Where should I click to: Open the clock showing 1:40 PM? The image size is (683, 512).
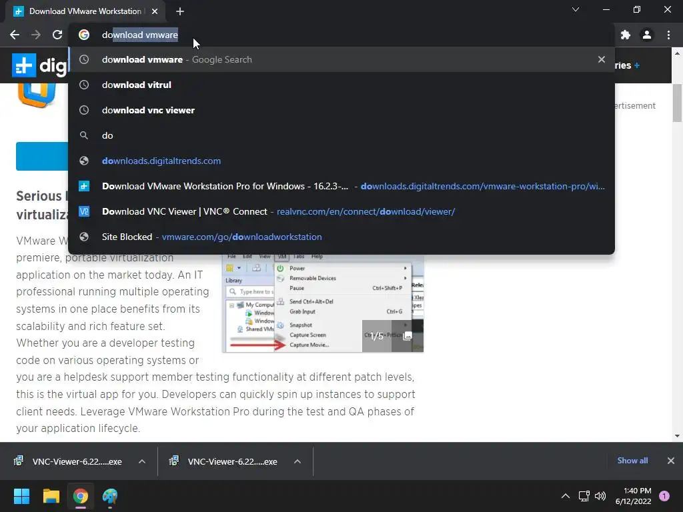(x=634, y=496)
